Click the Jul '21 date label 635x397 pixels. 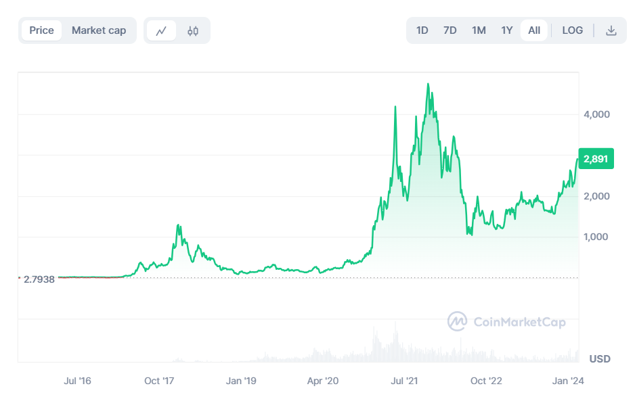[406, 381]
